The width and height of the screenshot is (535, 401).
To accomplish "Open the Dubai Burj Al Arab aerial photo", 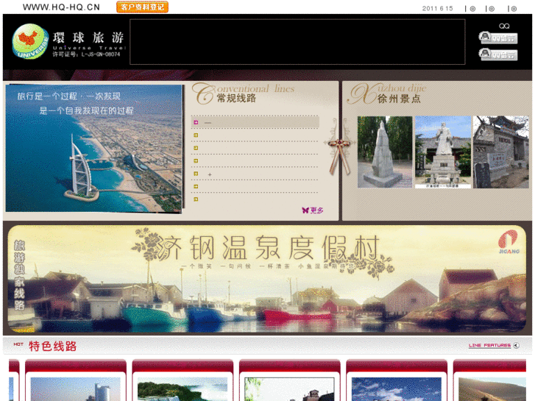I will pos(94,149).
